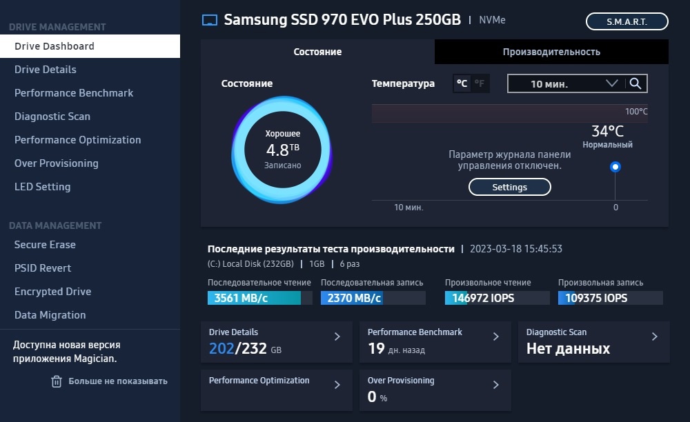Switch temperature unit to Celsius
690x422 pixels.
tap(462, 83)
